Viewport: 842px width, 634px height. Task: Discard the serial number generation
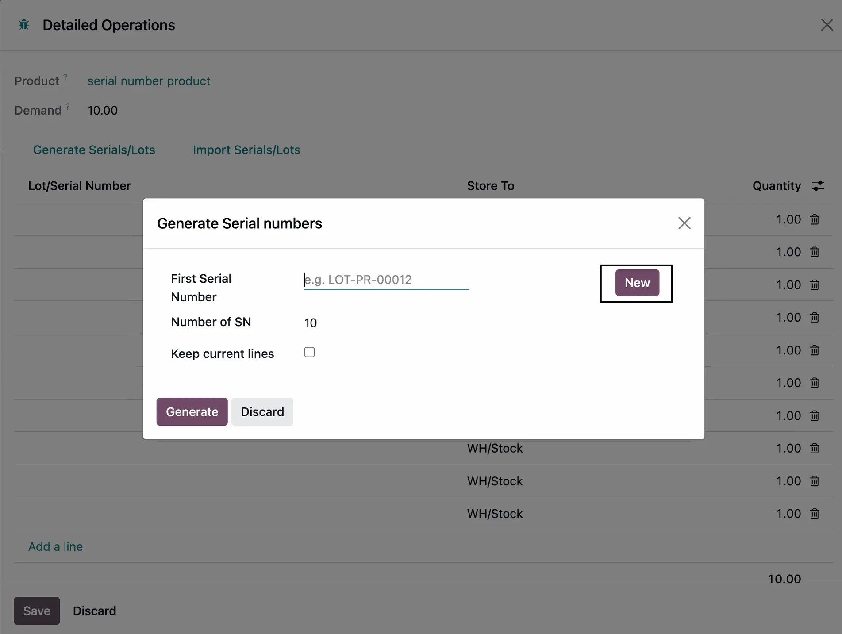coord(262,411)
